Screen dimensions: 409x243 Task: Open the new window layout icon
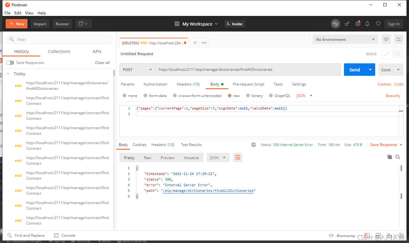(x=83, y=24)
